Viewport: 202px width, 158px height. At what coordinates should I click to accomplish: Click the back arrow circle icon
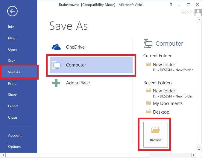coord(12,11)
